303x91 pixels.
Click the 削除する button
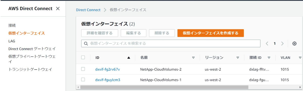(162, 33)
